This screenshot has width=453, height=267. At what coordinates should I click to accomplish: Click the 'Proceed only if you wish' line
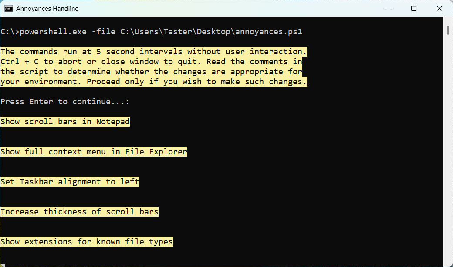[x=154, y=82]
